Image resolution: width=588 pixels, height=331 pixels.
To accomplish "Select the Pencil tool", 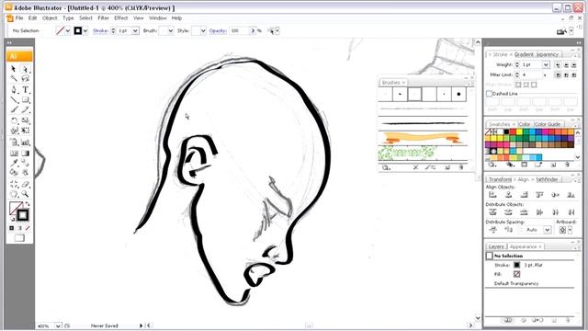I will pyautogui.click(x=25, y=109).
